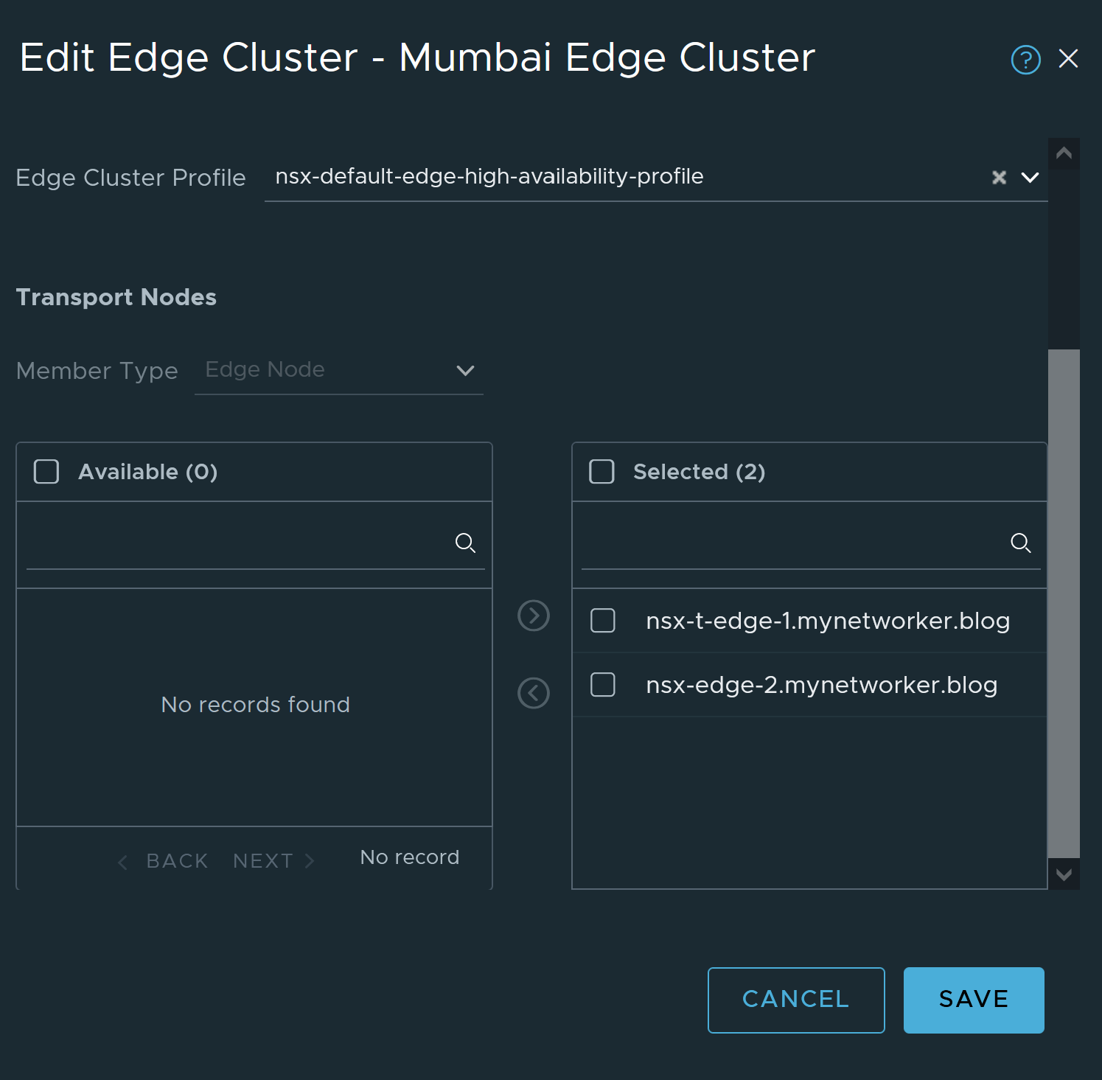The height and width of the screenshot is (1080, 1102).
Task: Move nodes right with arrow icon
Action: [x=534, y=616]
